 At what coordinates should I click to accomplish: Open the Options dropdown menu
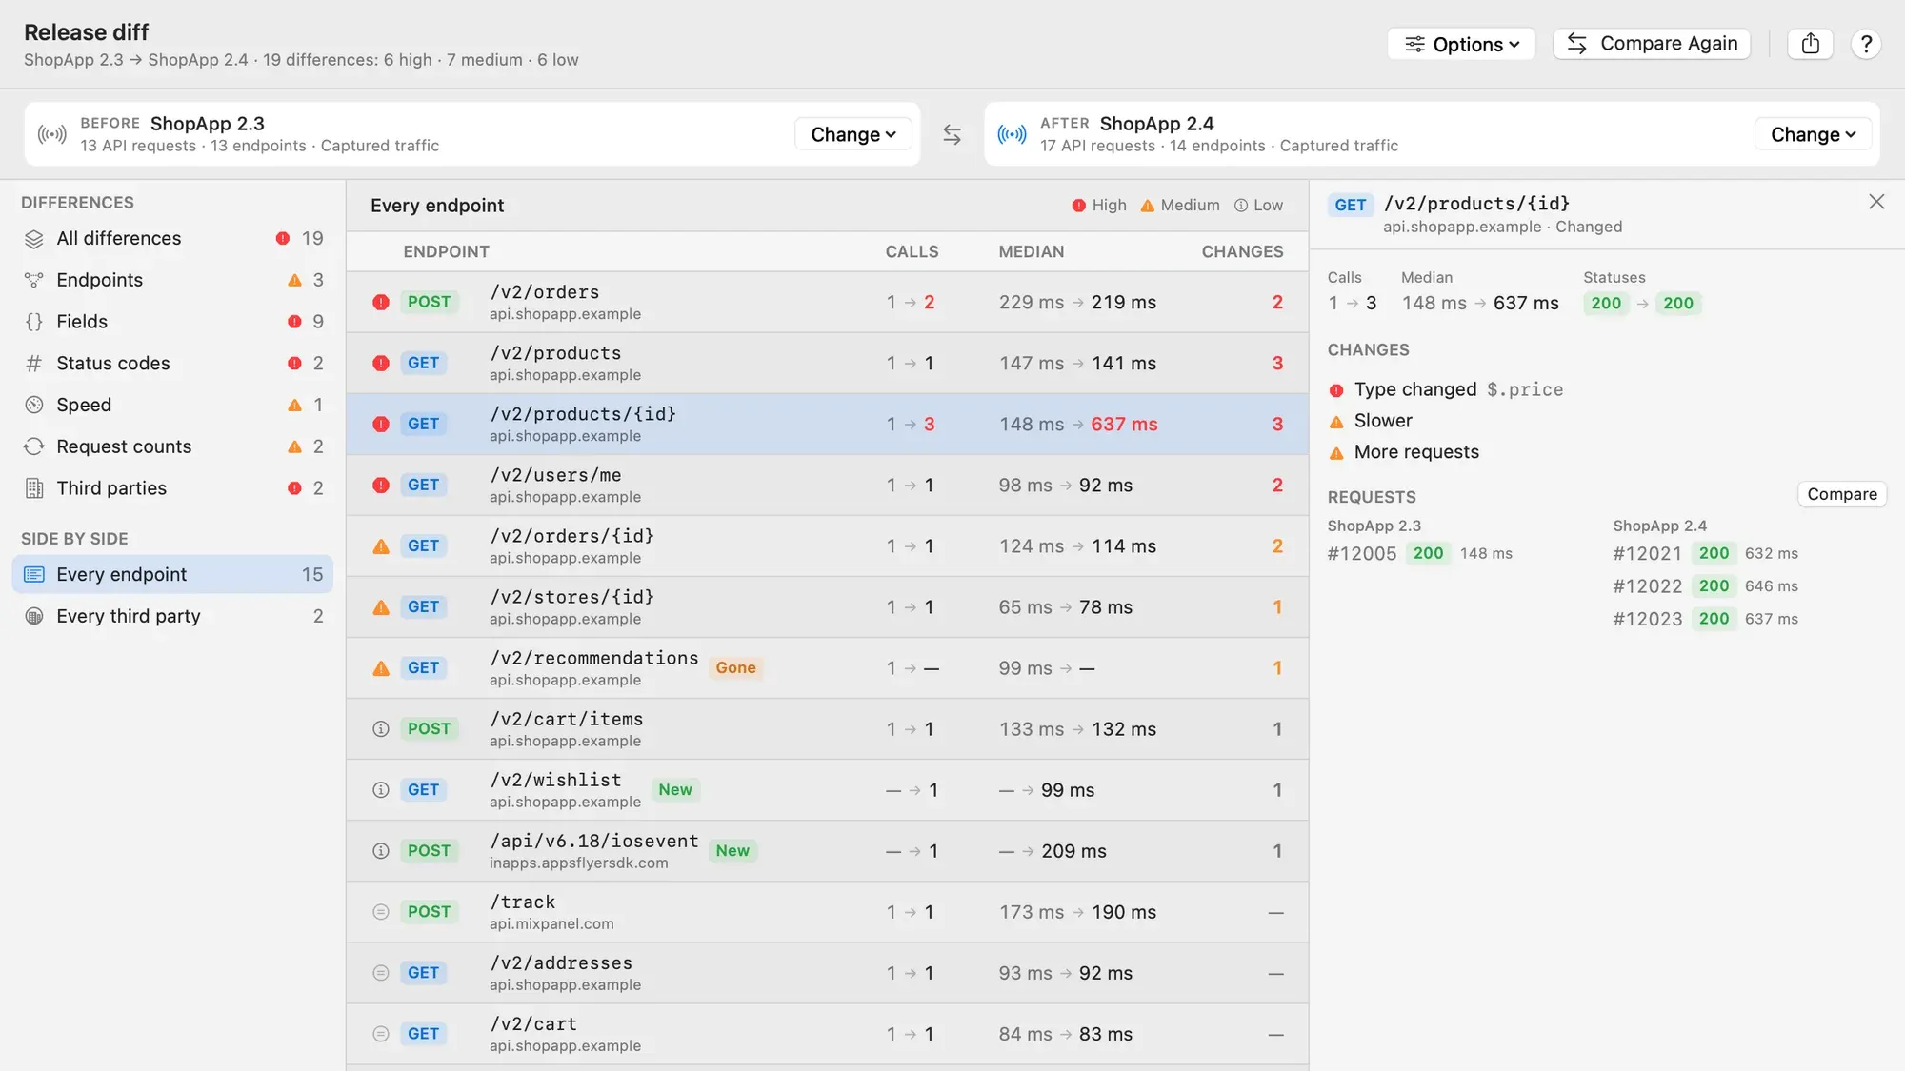click(x=1461, y=44)
